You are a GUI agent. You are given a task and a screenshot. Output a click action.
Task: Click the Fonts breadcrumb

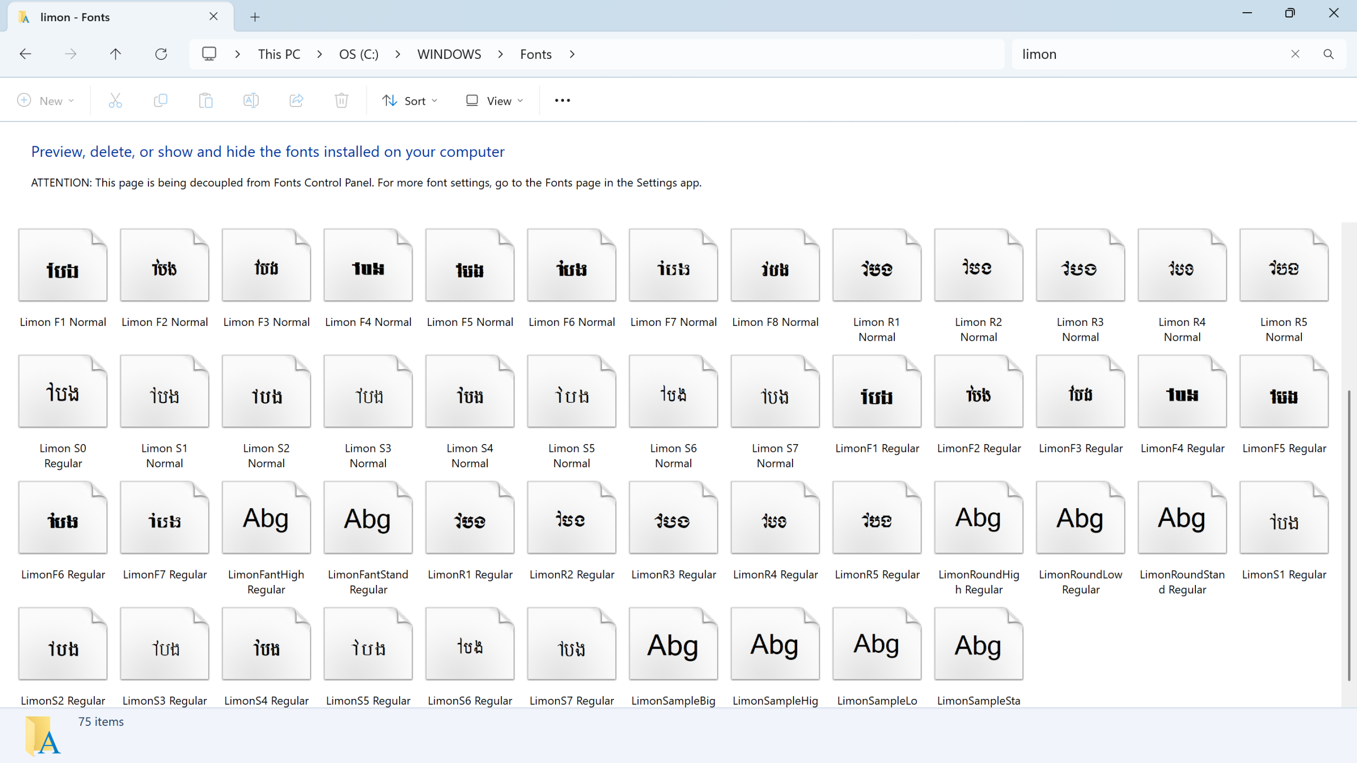pos(536,54)
